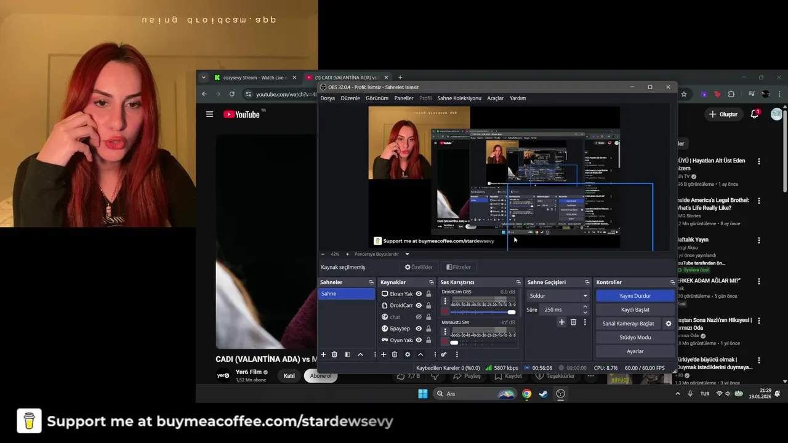
Task: Delete the selected scene in Sahneler panel
Action: click(x=334, y=354)
